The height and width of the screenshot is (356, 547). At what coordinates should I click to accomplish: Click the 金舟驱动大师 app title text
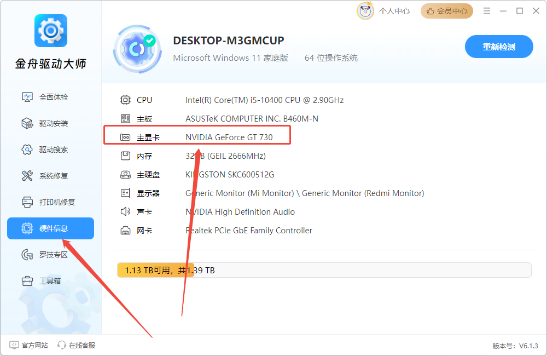coord(50,64)
